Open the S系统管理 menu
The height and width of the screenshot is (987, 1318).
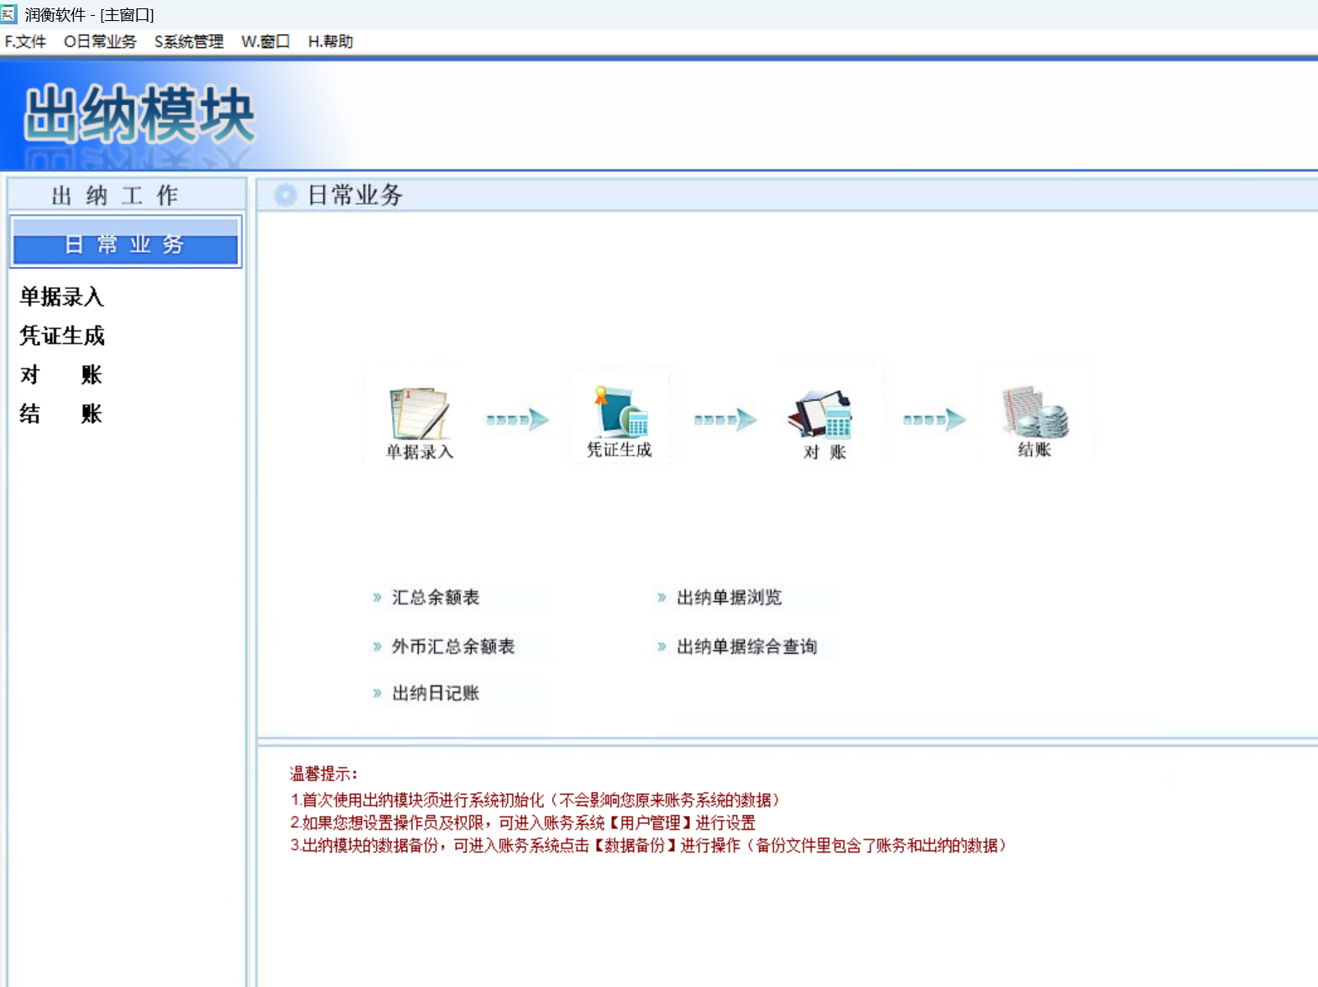(189, 42)
